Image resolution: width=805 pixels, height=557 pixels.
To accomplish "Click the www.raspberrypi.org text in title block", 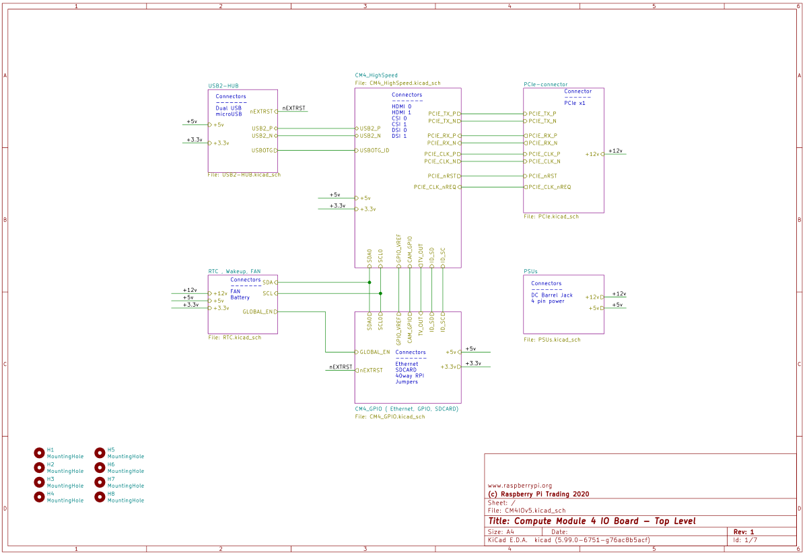I will pos(519,485).
